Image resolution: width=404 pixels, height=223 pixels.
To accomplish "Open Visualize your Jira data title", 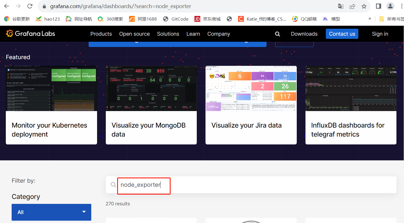I will click(246, 125).
